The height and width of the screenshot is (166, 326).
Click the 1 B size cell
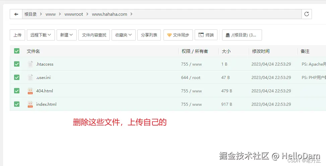coord(224,64)
